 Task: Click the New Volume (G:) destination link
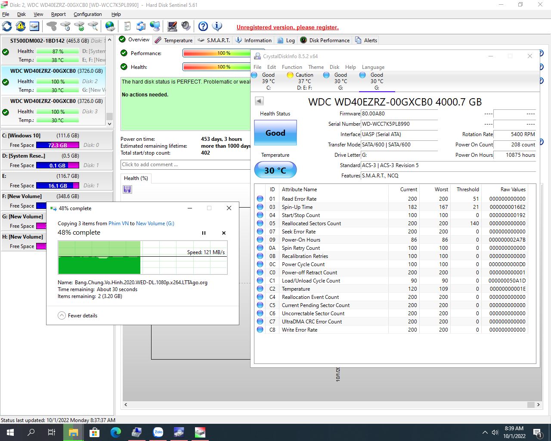tap(155, 224)
